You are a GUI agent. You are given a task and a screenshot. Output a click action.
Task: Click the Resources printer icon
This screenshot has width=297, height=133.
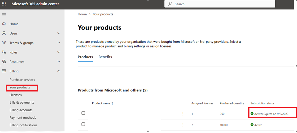click(x=4, y=62)
